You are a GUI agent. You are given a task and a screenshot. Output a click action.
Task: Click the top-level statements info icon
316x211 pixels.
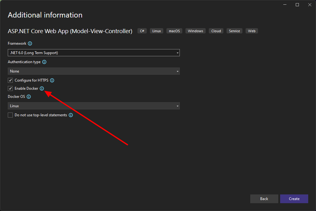click(71, 115)
